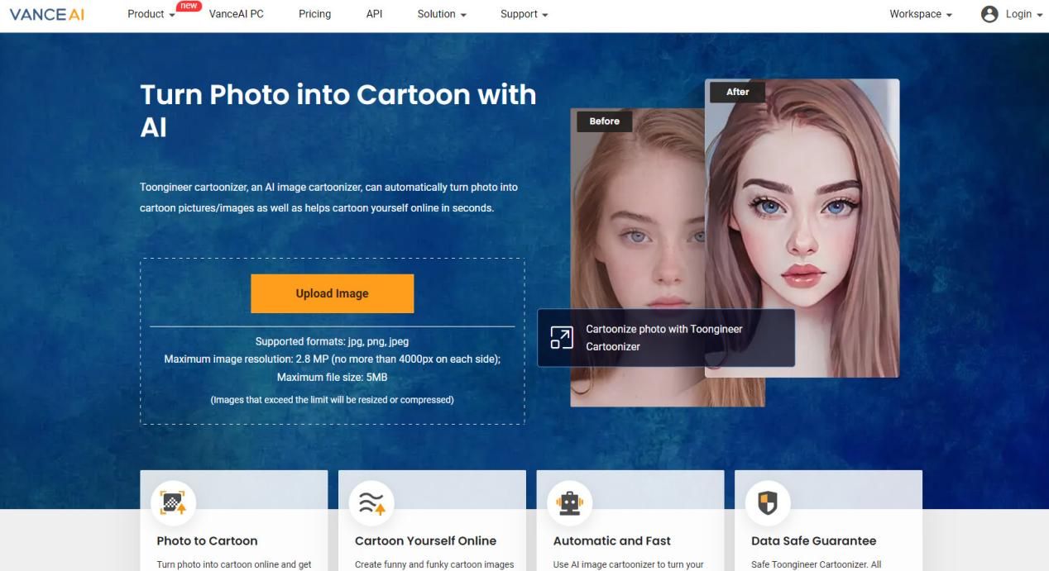Viewport: 1049px width, 571px height.
Task: Click the Maximum file size: 5MB text
Action: [332, 378]
